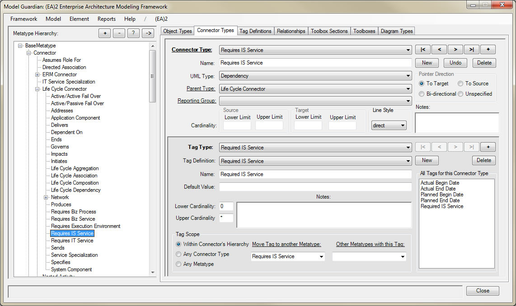Open the Framework menu
The width and height of the screenshot is (516, 306).
(x=23, y=19)
